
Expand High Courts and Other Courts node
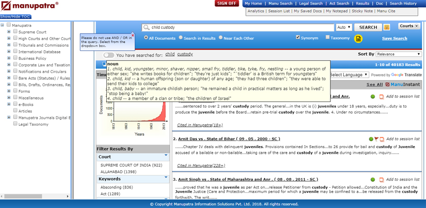click(9, 38)
